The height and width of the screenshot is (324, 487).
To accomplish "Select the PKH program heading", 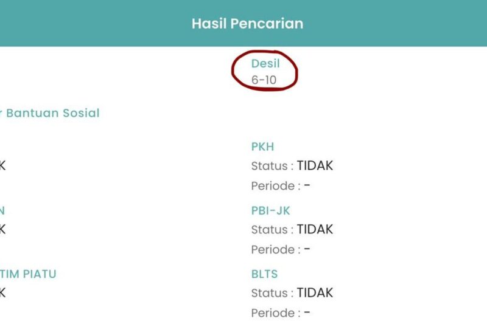I will pyautogui.click(x=262, y=146).
